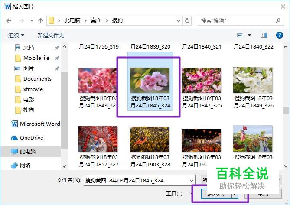Open the view options dropdown arrow

click(249, 35)
